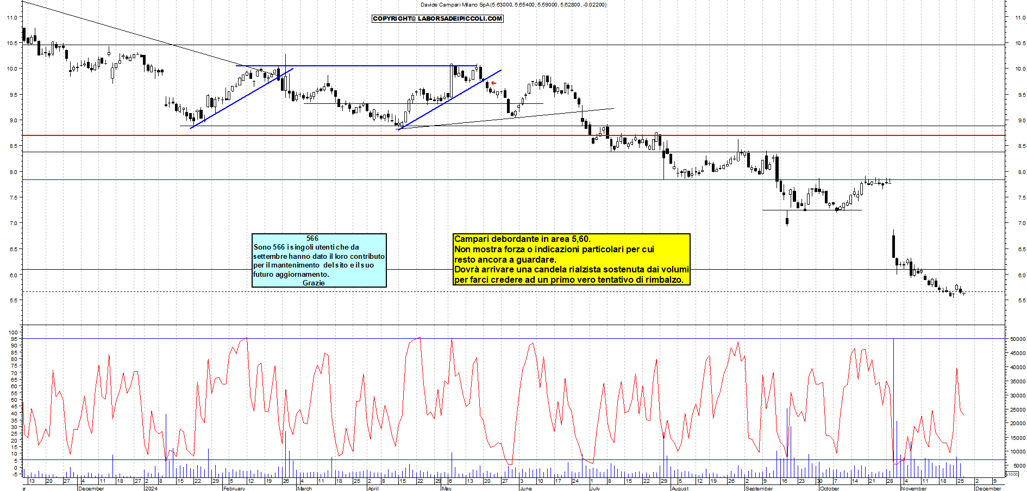This screenshot has height=491, width=1027.
Task: Click the 'April' month label
Action: coord(373,488)
